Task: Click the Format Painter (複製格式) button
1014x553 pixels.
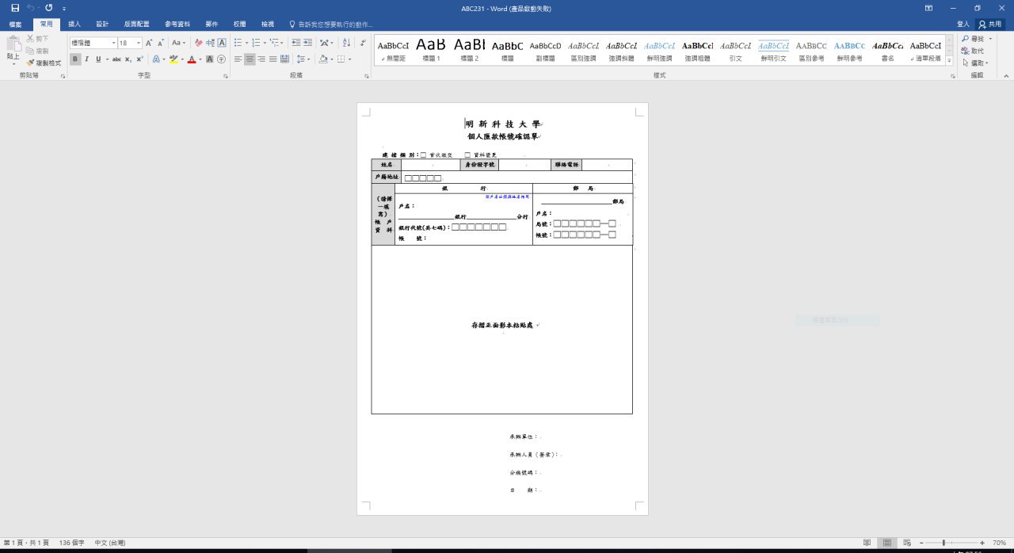Action: [44, 63]
